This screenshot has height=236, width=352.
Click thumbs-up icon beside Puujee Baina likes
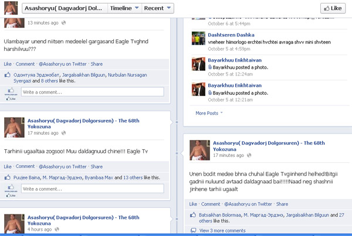click(x=8, y=177)
